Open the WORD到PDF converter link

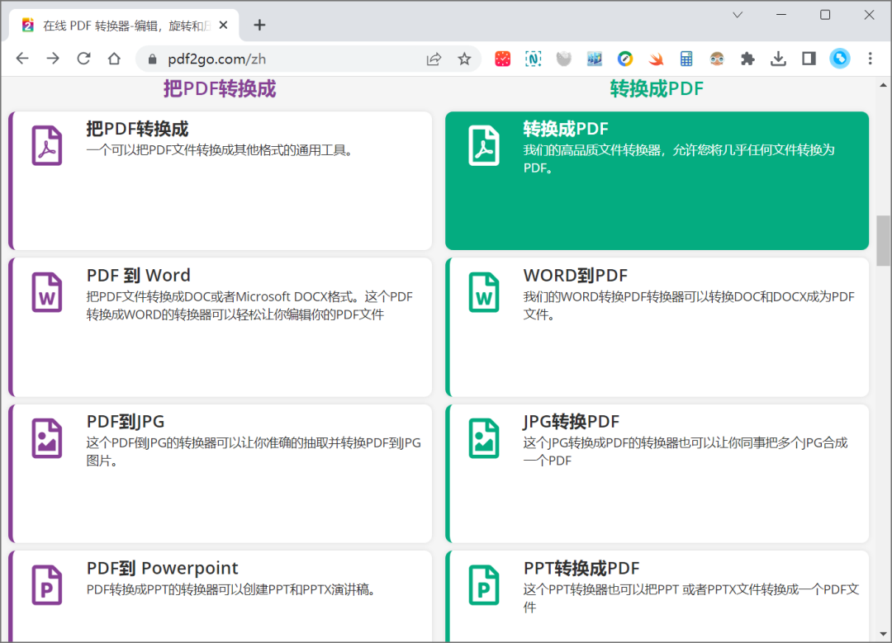(575, 275)
